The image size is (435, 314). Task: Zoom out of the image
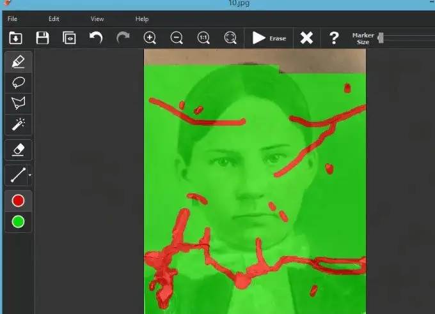177,38
